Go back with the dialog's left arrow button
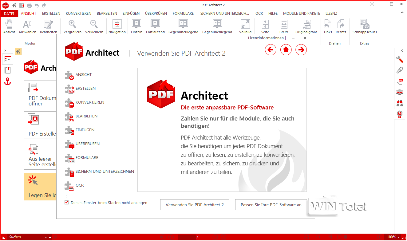 [271, 49]
